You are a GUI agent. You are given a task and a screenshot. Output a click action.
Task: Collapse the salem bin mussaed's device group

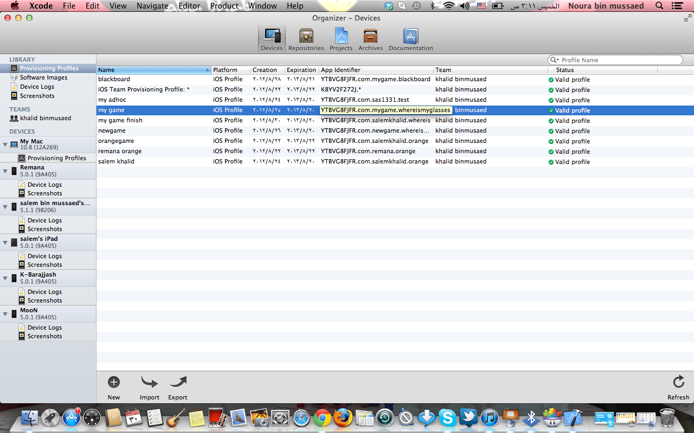[x=5, y=206]
